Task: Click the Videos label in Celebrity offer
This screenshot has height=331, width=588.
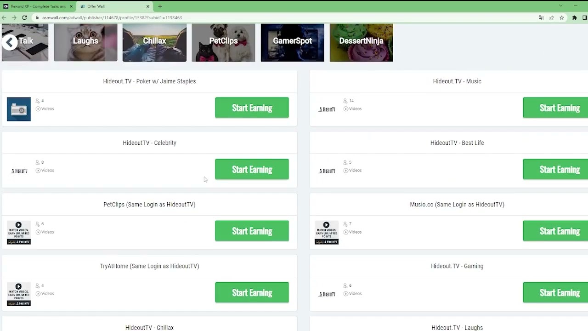Action: [x=47, y=171]
